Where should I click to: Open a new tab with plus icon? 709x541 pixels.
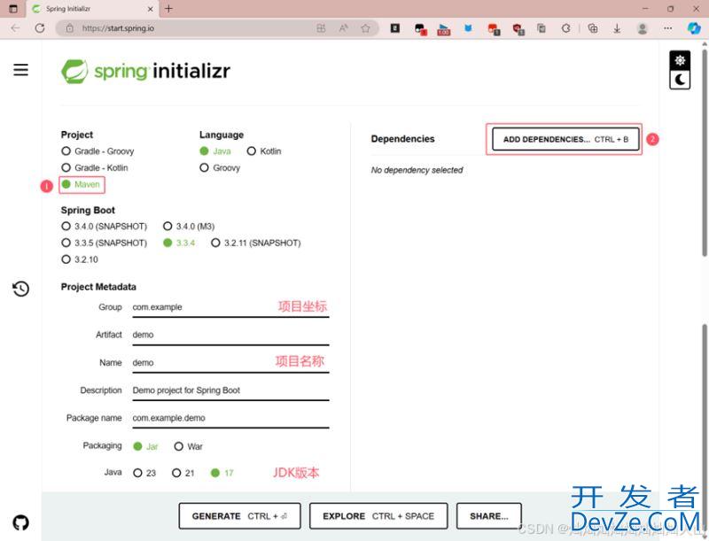[168, 9]
